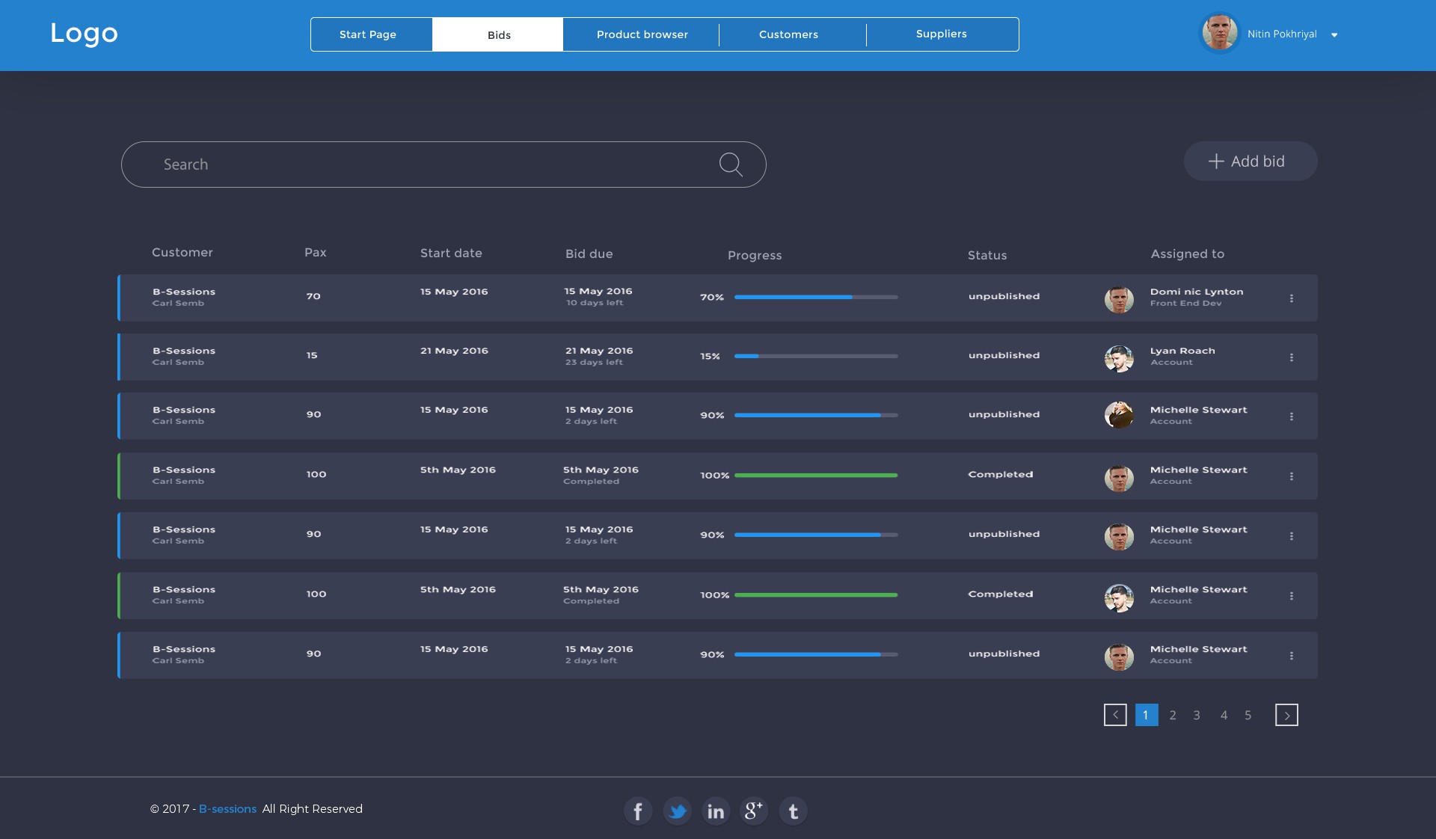The image size is (1436, 839).
Task: Open options menu for Lyan Roach row
Action: [1291, 357]
